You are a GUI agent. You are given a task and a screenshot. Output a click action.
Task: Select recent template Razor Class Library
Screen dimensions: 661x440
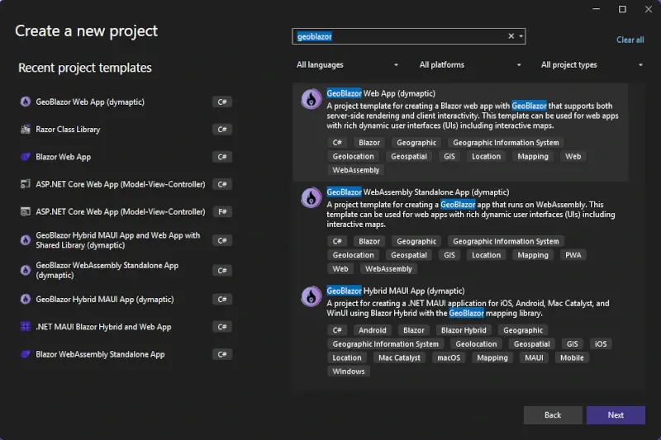[68, 130]
